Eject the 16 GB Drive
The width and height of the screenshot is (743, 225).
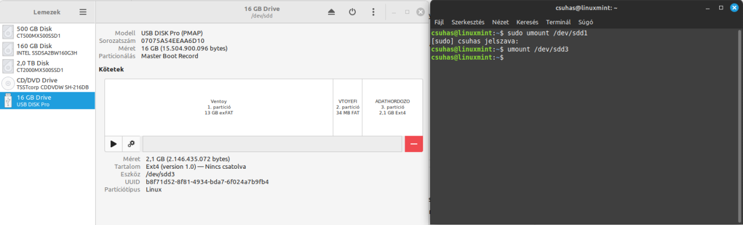pyautogui.click(x=331, y=12)
